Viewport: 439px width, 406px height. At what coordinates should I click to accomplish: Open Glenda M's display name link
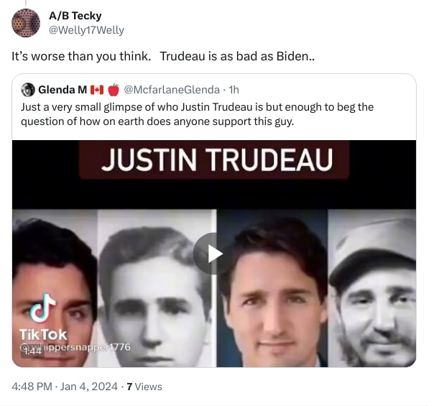coord(63,90)
